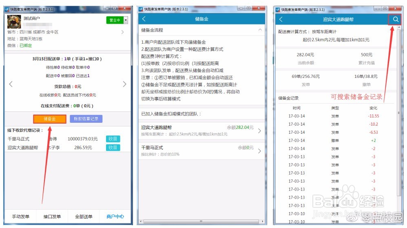Go to the previous day's delivery summary arrow

click(x=11, y=84)
